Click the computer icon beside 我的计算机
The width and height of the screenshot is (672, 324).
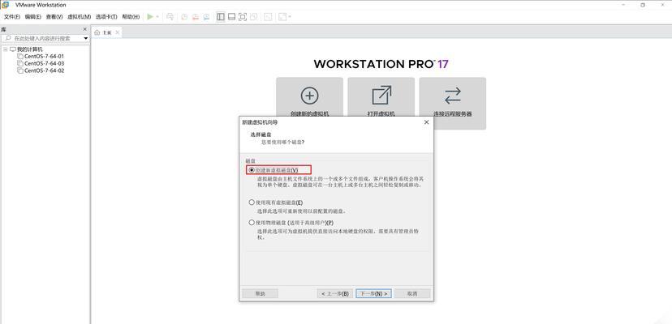[x=12, y=49]
